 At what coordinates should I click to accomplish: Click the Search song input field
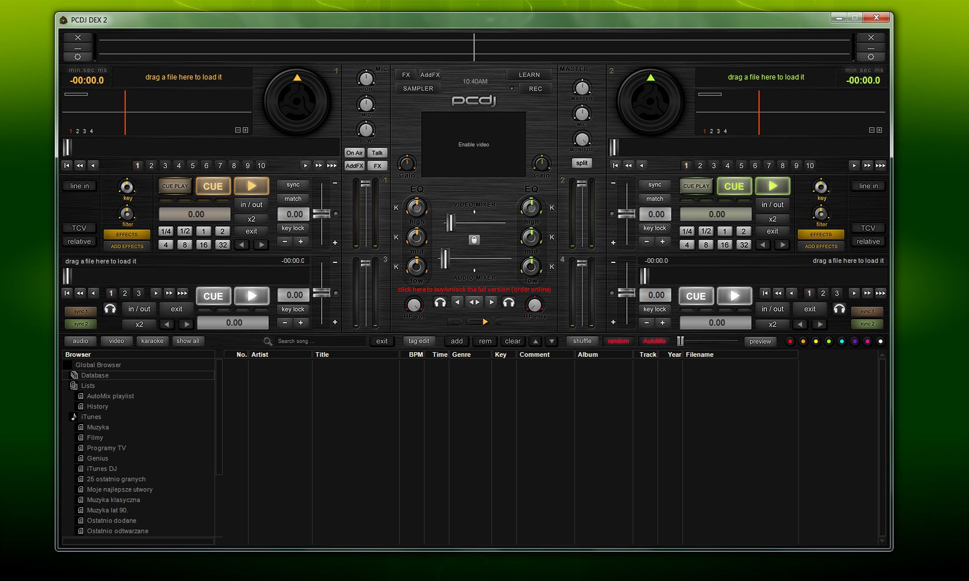pos(320,341)
